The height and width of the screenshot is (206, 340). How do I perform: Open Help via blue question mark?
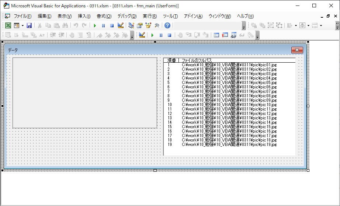[167, 25]
